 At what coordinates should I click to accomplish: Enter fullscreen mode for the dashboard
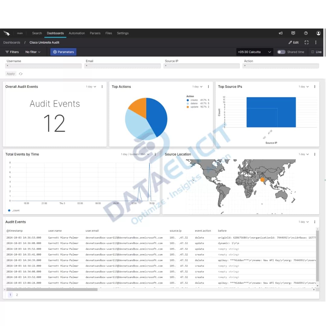(306, 42)
